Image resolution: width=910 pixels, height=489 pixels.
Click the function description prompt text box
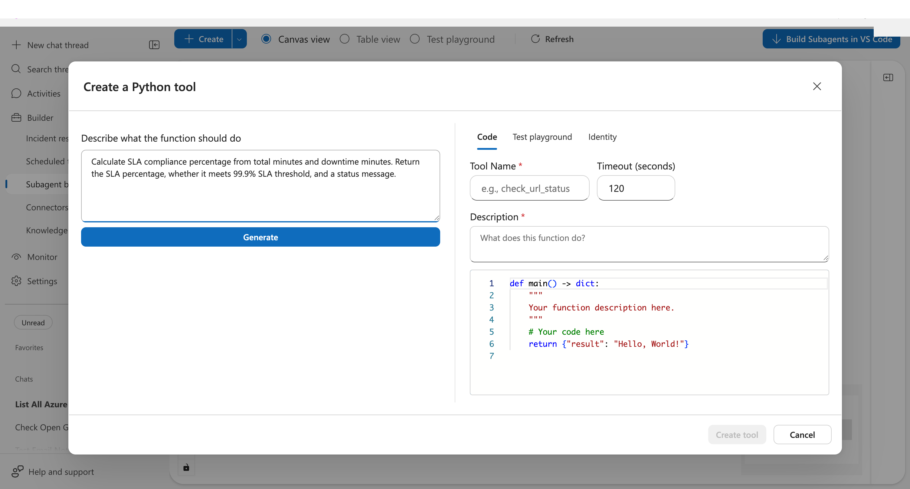pos(260,186)
